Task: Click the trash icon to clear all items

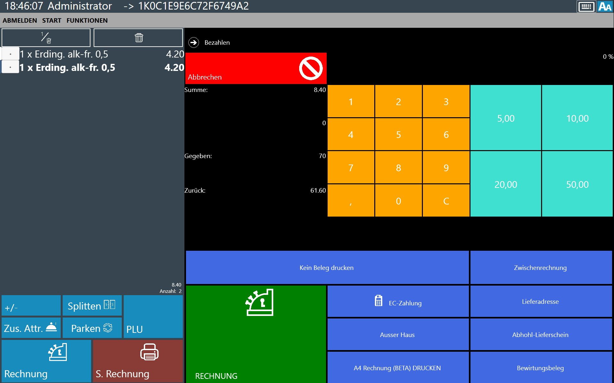Action: [138, 37]
